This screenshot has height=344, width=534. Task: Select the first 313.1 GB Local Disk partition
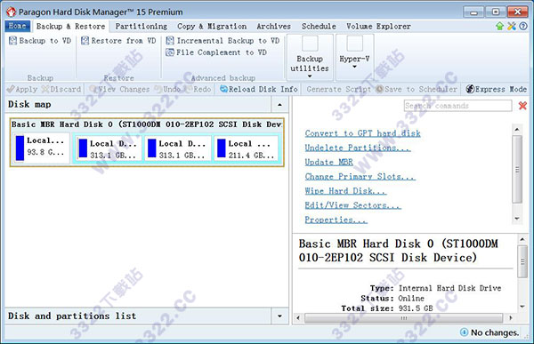pos(109,148)
